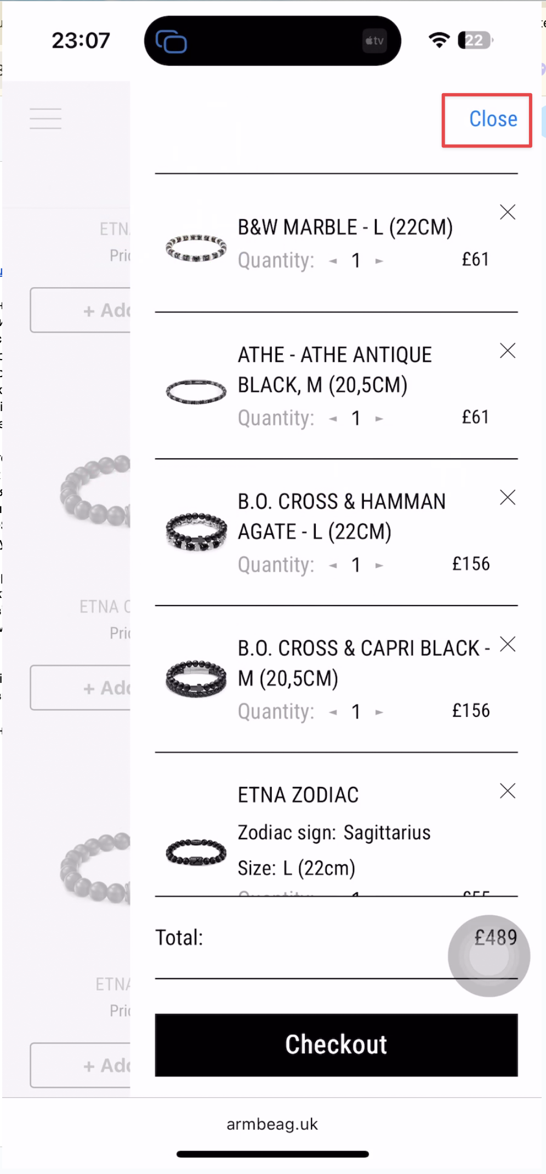Remove B&W Marble bracelet from cart
This screenshot has width=546, height=1174.
(x=508, y=212)
